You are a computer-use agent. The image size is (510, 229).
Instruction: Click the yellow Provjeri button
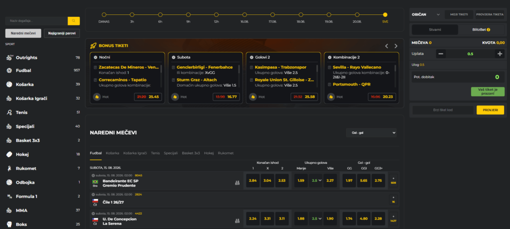click(490, 110)
